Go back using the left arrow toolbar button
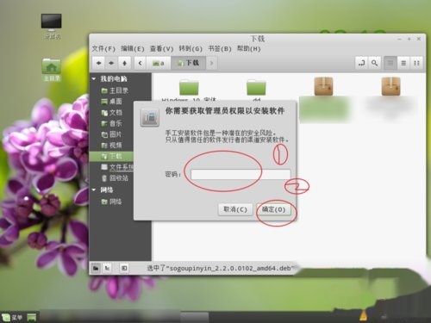 pyautogui.click(x=98, y=63)
